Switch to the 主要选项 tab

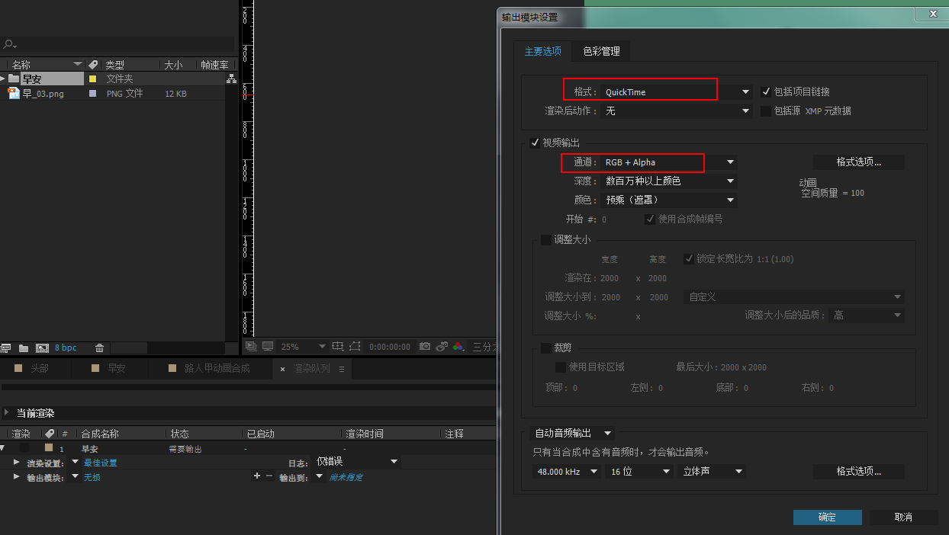click(x=543, y=51)
